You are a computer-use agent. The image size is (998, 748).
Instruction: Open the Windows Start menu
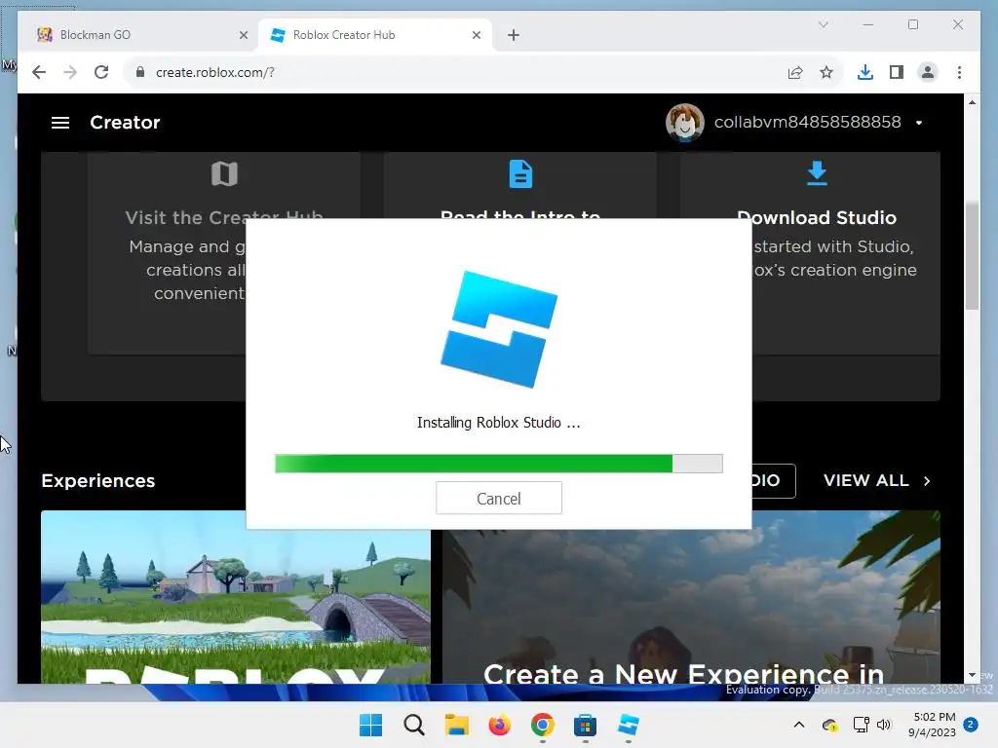[x=370, y=725]
